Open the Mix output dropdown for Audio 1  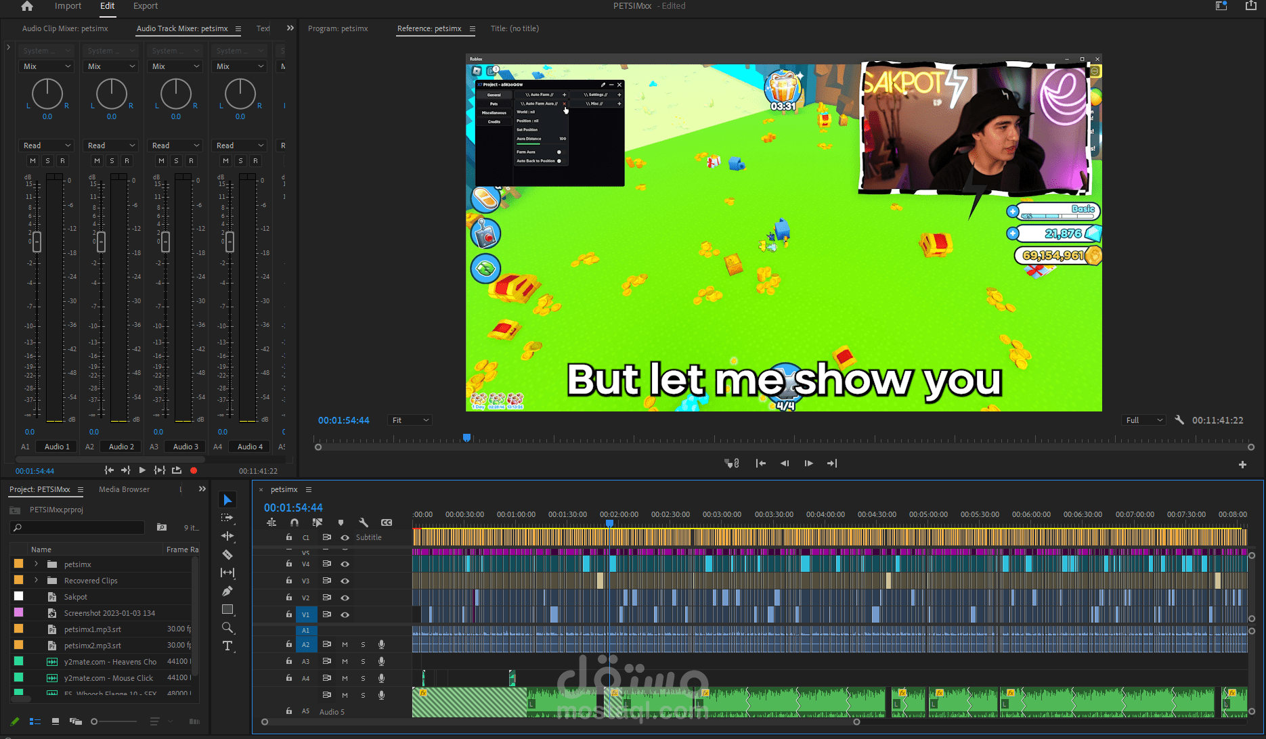[x=46, y=66]
